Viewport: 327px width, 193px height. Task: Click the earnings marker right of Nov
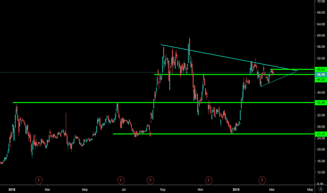click(208, 180)
